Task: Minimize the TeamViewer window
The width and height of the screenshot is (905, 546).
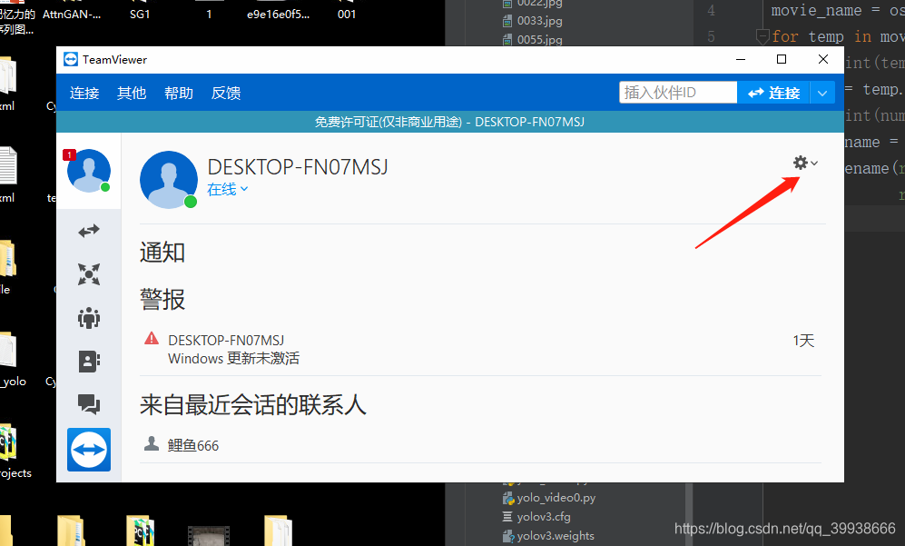Action: coord(741,60)
